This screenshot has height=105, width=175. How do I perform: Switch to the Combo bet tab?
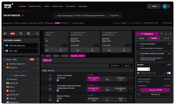[x=154, y=38]
